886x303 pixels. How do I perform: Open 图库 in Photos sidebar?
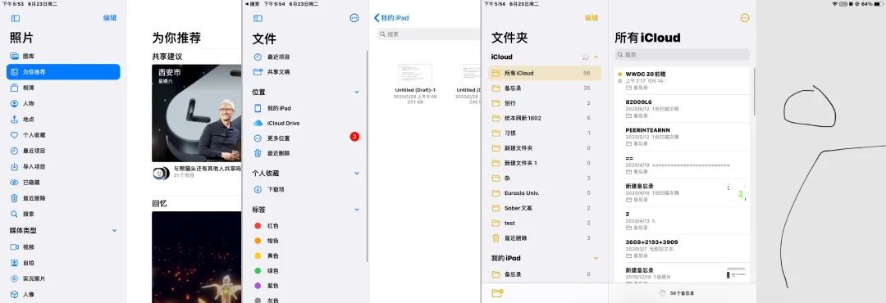tap(63, 57)
